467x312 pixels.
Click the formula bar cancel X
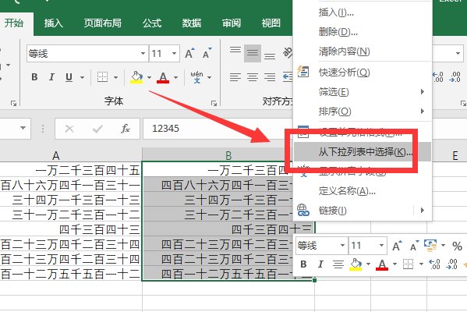point(69,129)
